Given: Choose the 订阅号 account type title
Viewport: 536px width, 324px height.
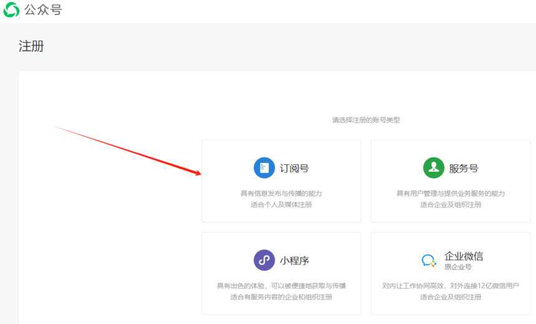Looking at the screenshot, I should pos(294,168).
